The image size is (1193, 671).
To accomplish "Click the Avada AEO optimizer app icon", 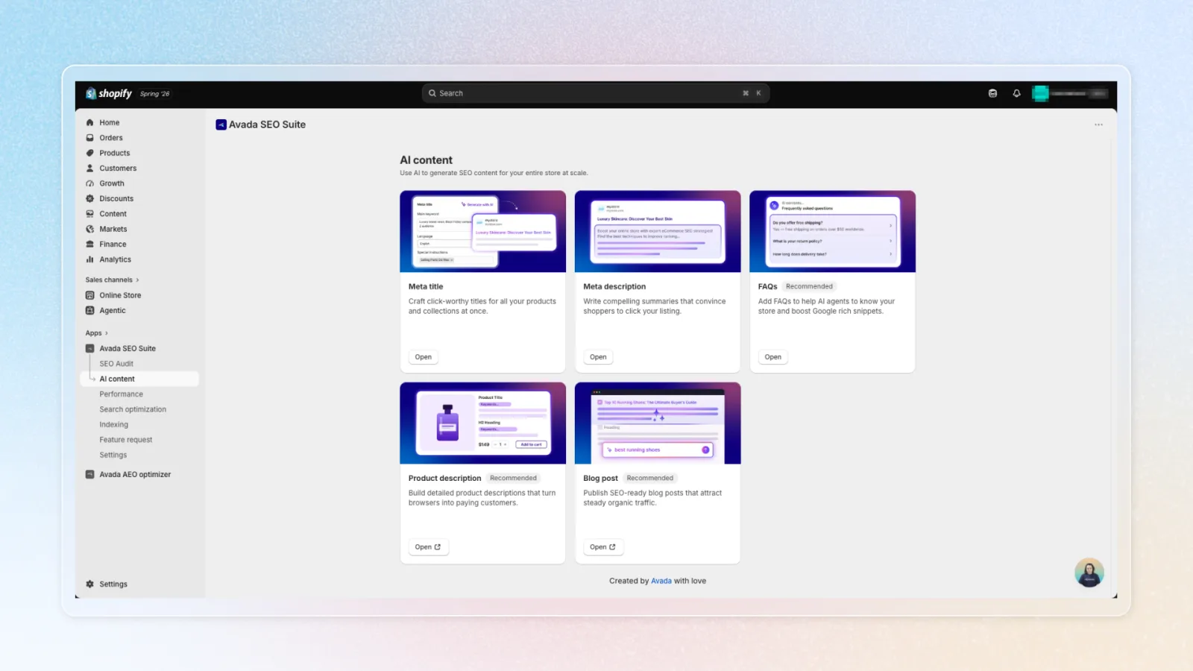I will click(x=89, y=474).
